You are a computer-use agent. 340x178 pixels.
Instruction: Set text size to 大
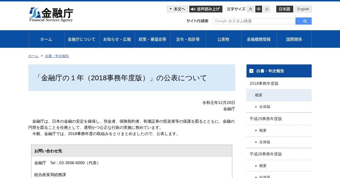(250, 9)
